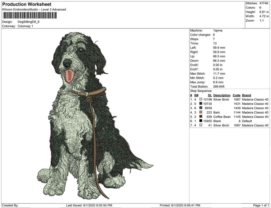Click the Min Stitch value '0.2 mm'
Image resolution: width=271 pixels, height=208 pixels.
tap(218, 78)
